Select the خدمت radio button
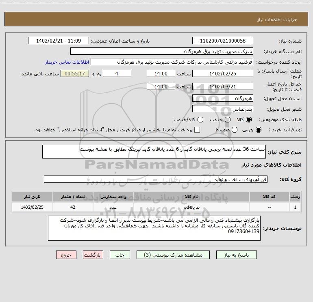The width and height of the screenshot is (313, 302). (228, 120)
